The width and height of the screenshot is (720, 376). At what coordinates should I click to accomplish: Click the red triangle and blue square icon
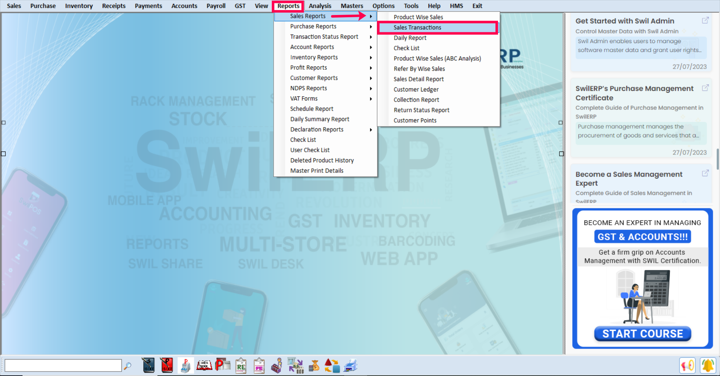coord(332,366)
